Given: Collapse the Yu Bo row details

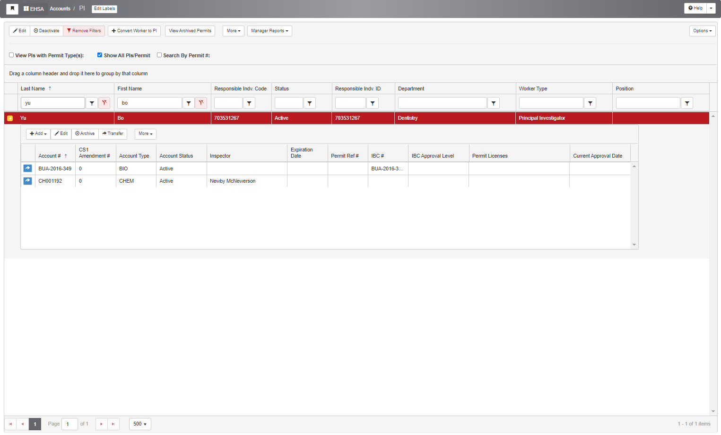Looking at the screenshot, I should tap(10, 118).
